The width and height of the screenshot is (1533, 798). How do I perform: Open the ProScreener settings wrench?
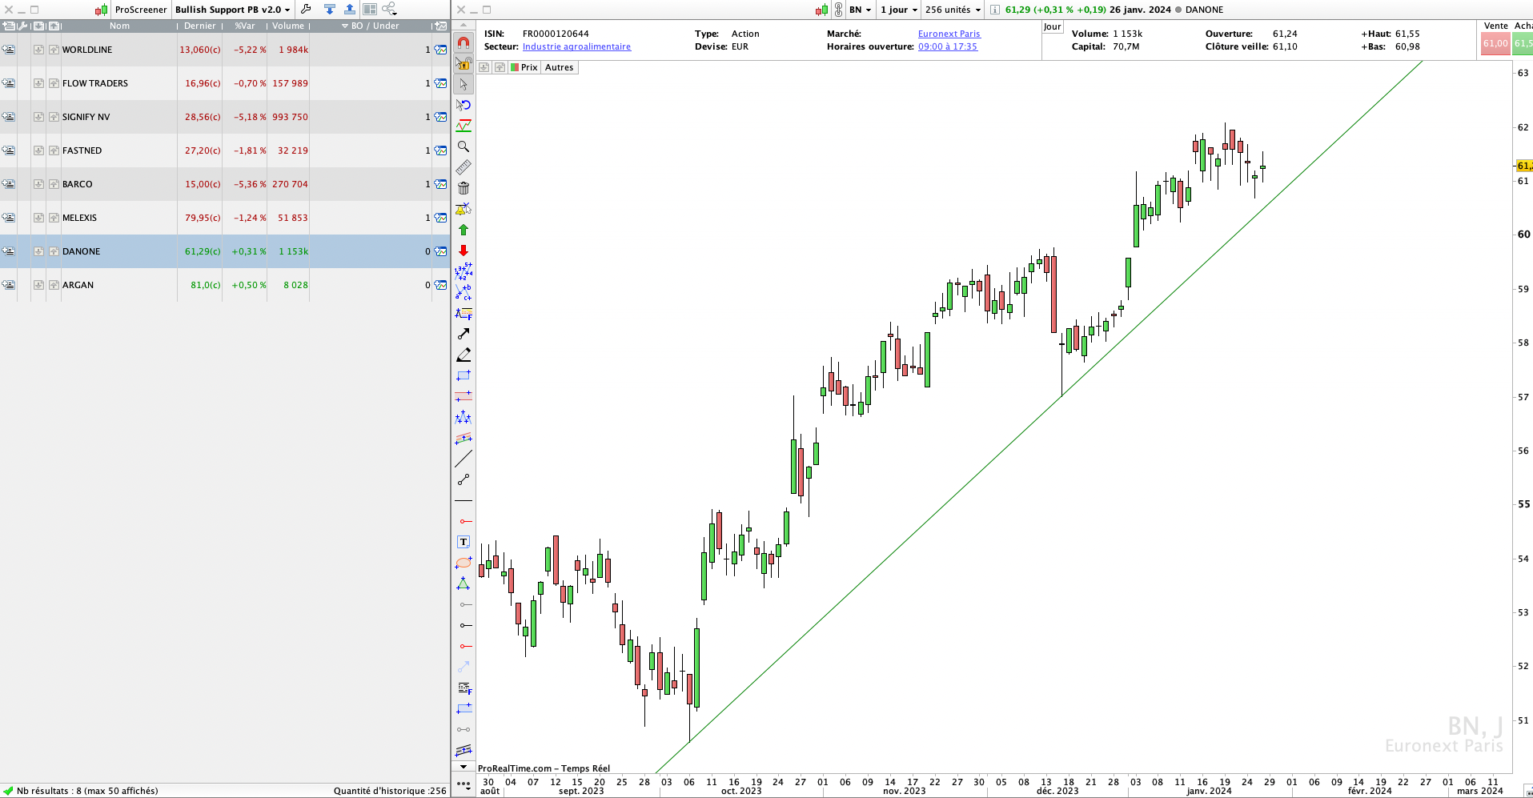tap(306, 10)
